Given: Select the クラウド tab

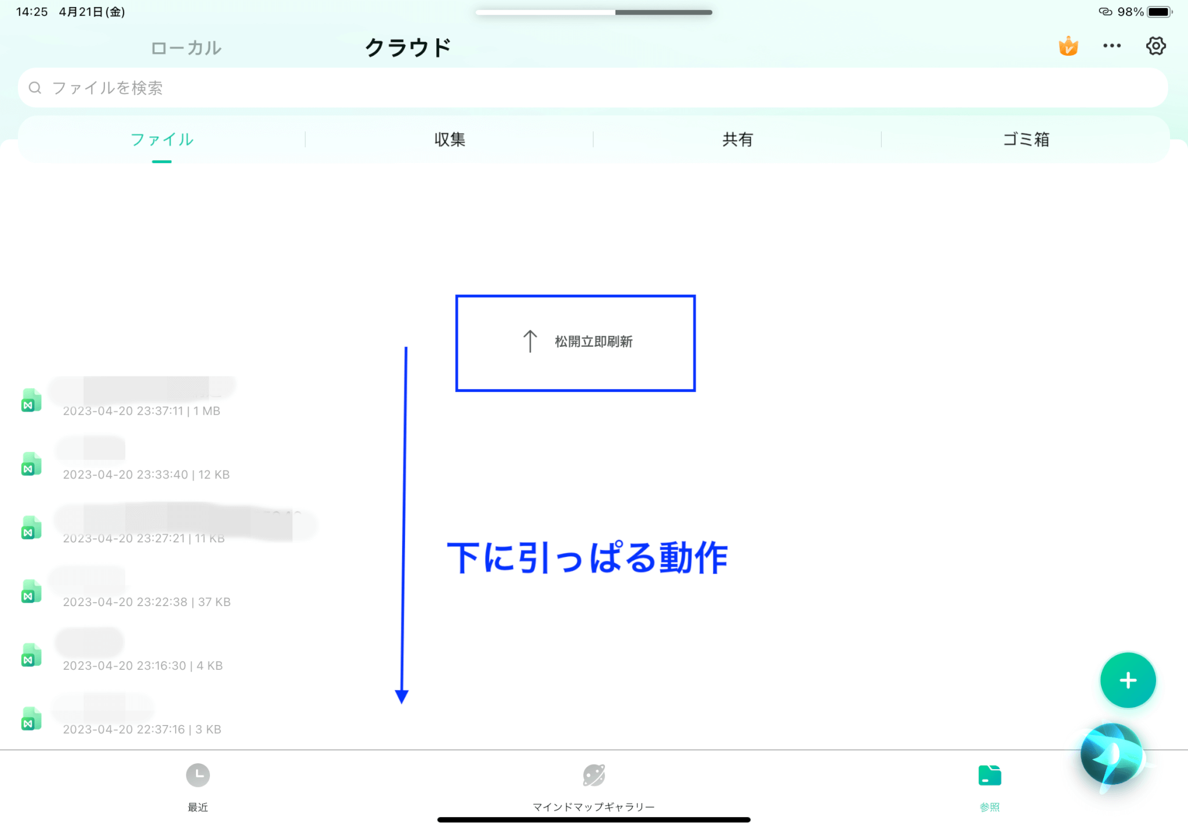Looking at the screenshot, I should [x=408, y=48].
